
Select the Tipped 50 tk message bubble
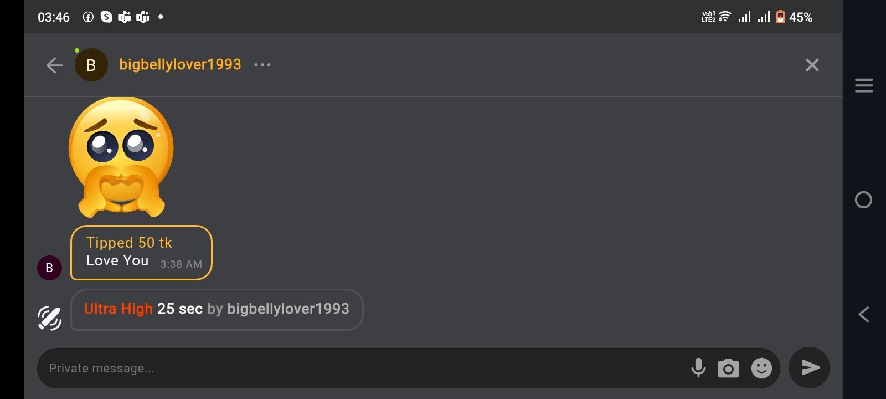[141, 253]
